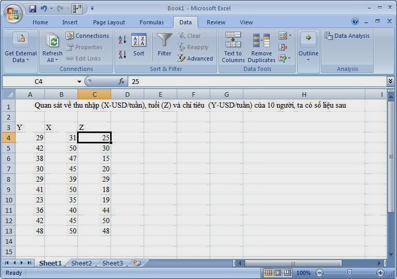Click the Consolidate icon
The width and height of the screenshot is (397, 279).
click(x=283, y=47)
